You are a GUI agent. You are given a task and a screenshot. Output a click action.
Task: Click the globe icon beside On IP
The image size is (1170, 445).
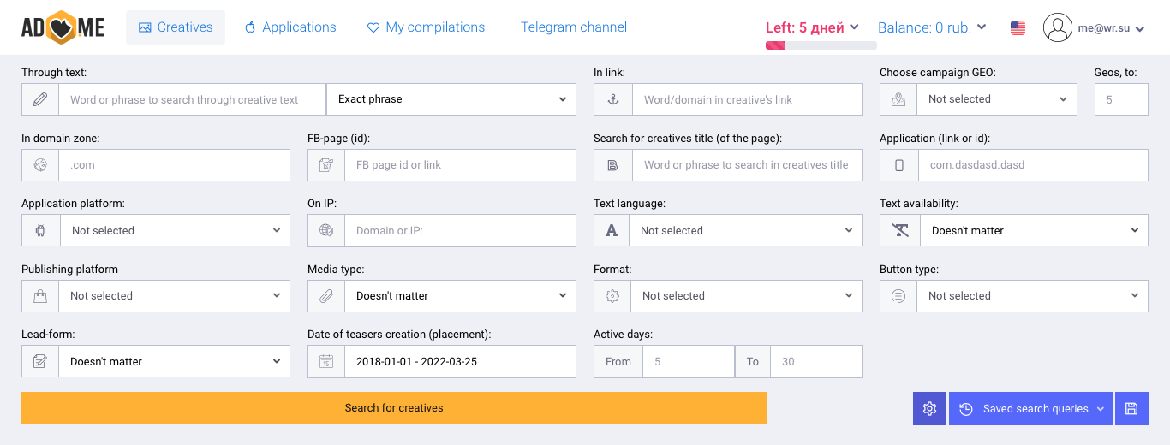coord(326,230)
